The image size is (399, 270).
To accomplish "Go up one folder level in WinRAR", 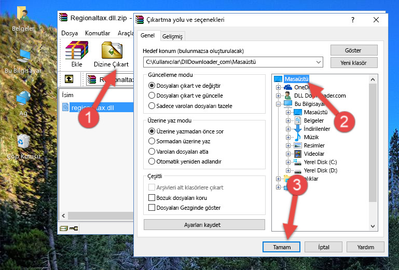I will point(69,79).
